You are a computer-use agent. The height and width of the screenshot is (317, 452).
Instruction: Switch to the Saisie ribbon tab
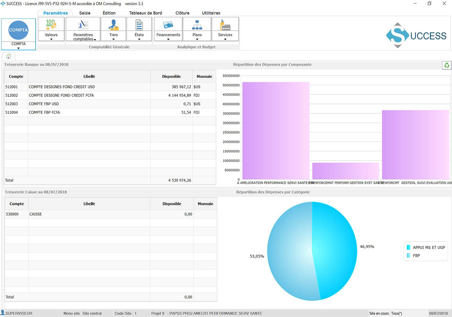tap(85, 13)
